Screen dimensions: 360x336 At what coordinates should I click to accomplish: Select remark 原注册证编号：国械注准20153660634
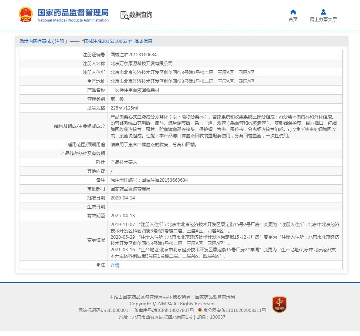coord(149,180)
